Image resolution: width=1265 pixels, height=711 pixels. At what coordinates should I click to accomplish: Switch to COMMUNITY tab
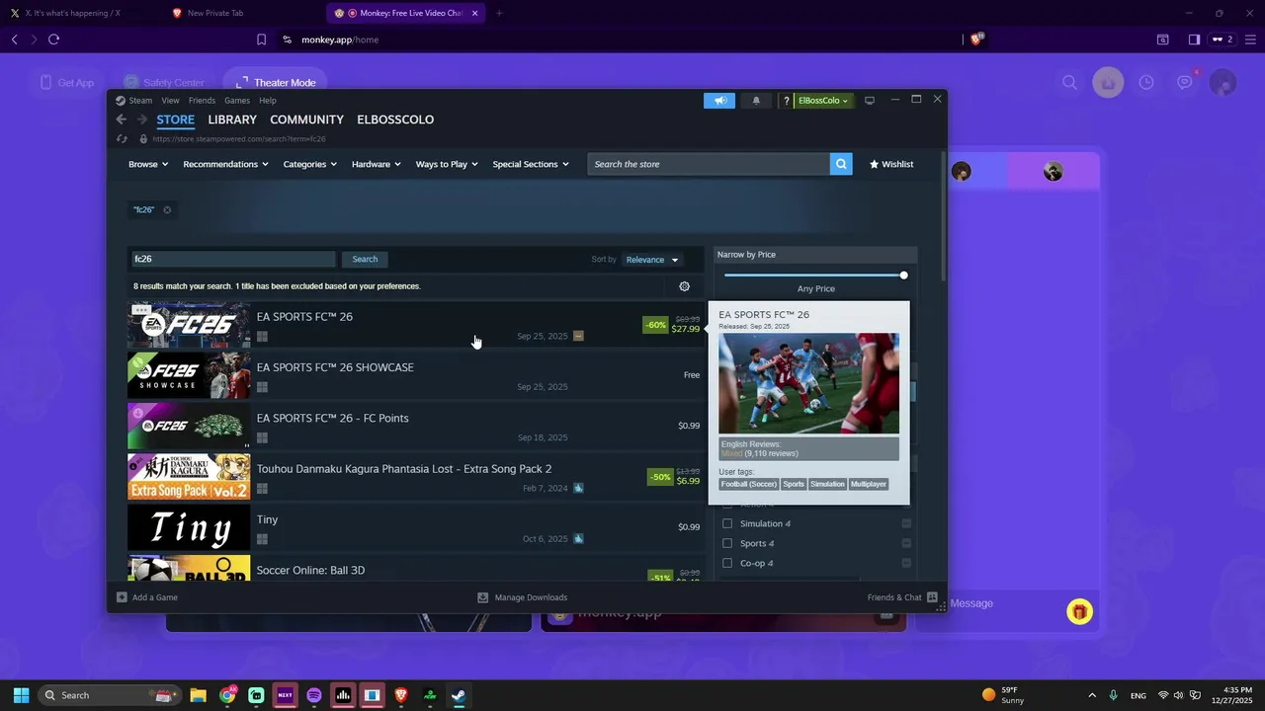coord(307,119)
